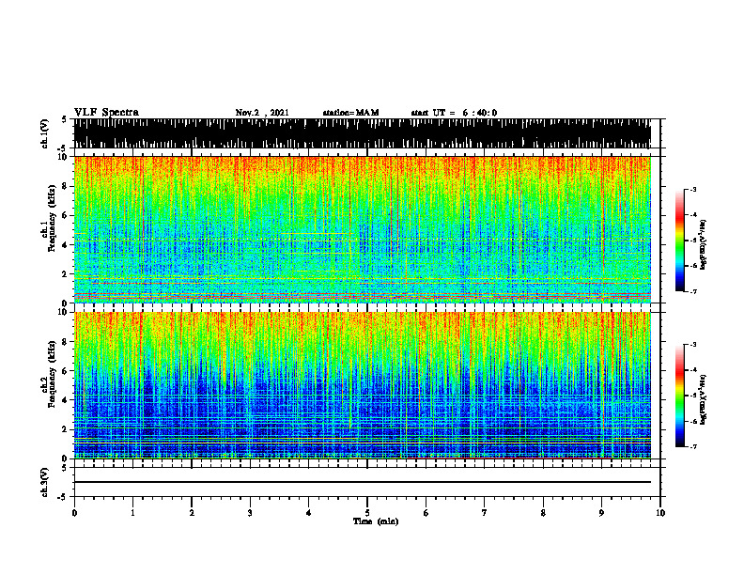
Task: Click the ch.1 frequency-axis '4' kHz tick label
Action: 66,245
